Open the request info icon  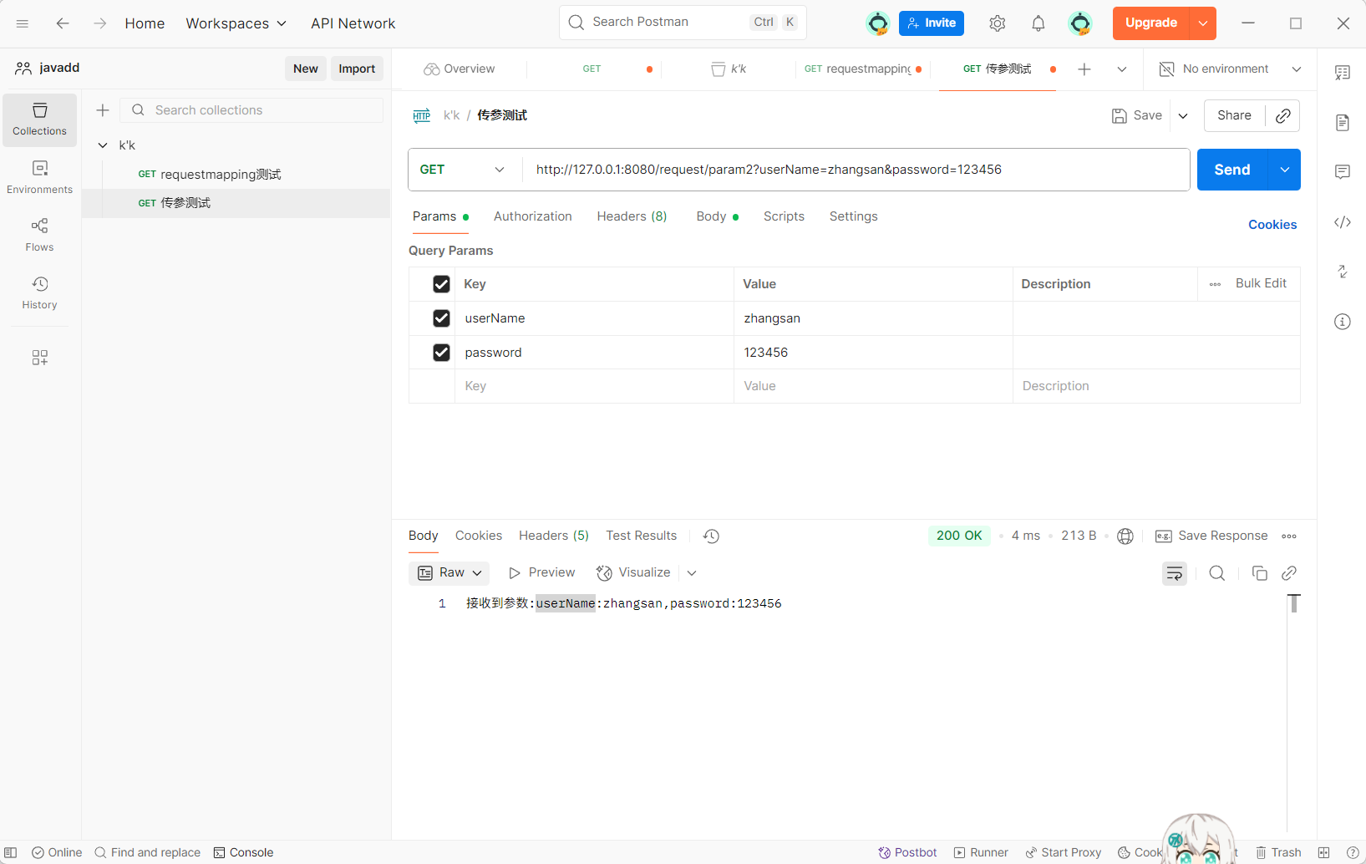[1343, 322]
